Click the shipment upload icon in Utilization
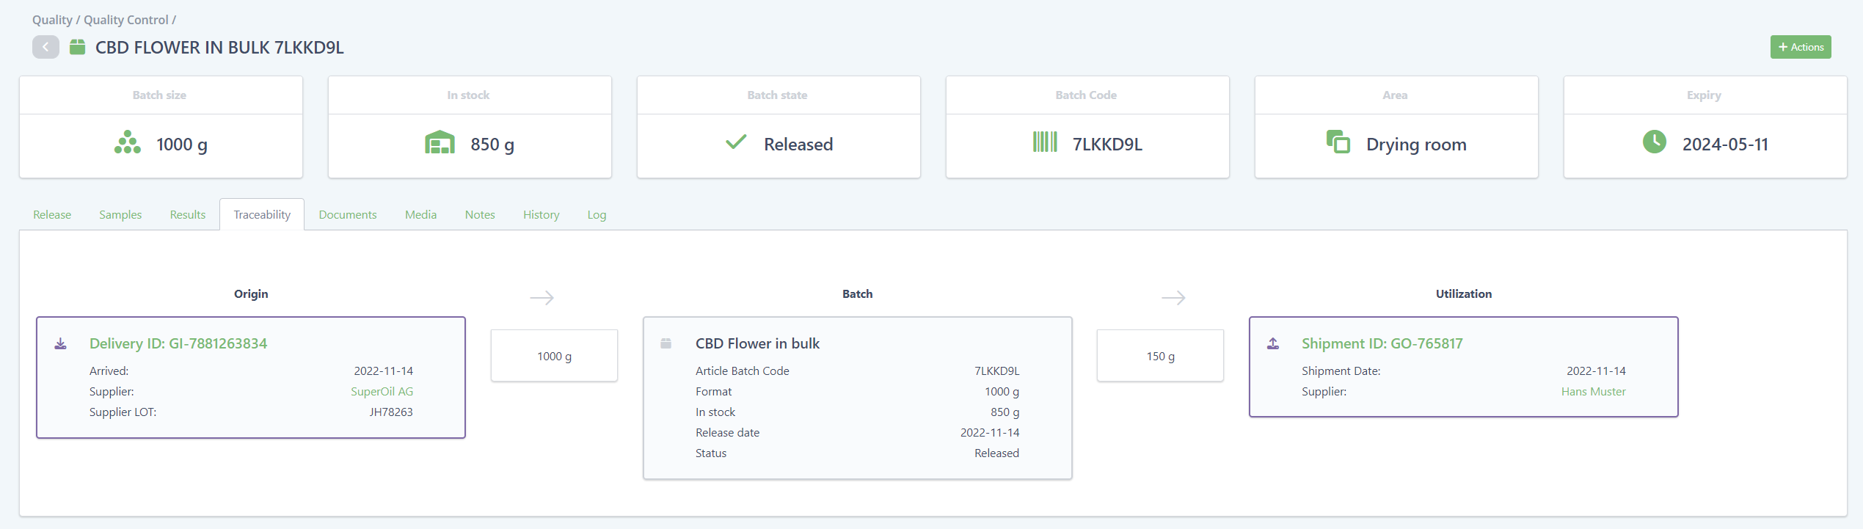The width and height of the screenshot is (1863, 529). (1273, 344)
